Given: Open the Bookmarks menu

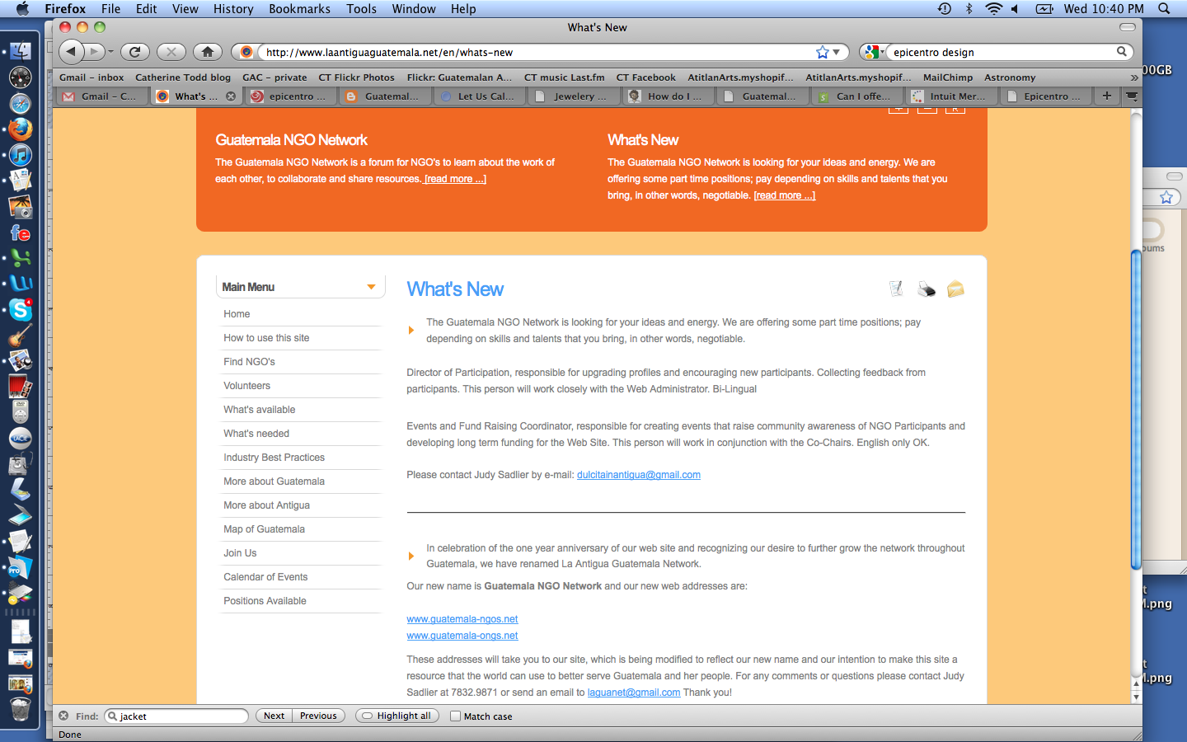Looking at the screenshot, I should point(299,8).
